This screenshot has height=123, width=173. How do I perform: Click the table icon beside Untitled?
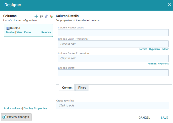click(x=8, y=28)
